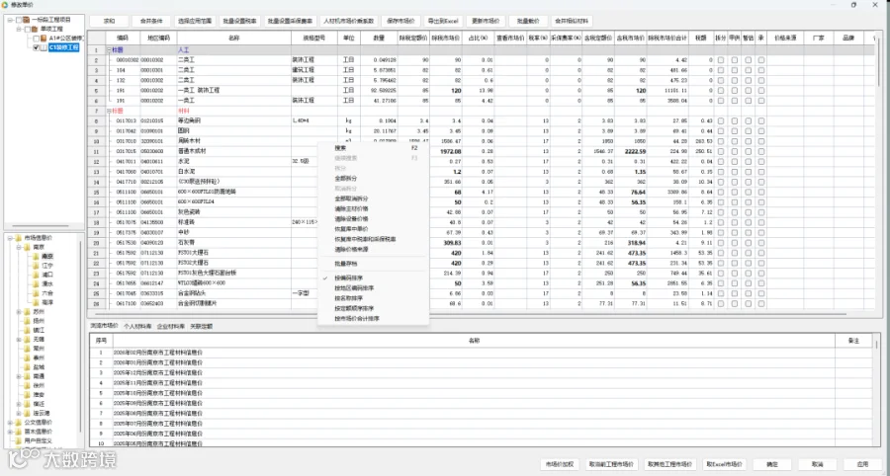Click the 批量设置税率 button
Screen dimensions: 890x476
pyautogui.click(x=239, y=22)
